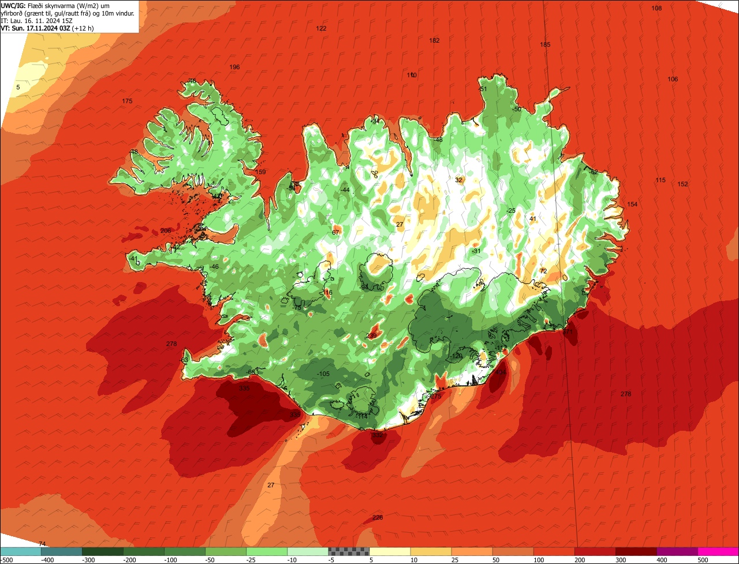Click the map value '239'
Screen dimensions: 739x564
(371, 336)
